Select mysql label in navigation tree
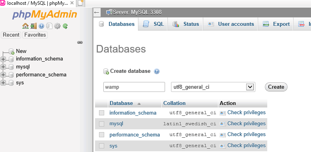Image resolution: width=311 pixels, height=152 pixels. click(23, 67)
